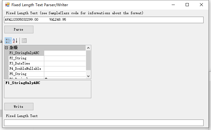
Task: Click the property grid scroll up arrow
Action: coord(88,48)
